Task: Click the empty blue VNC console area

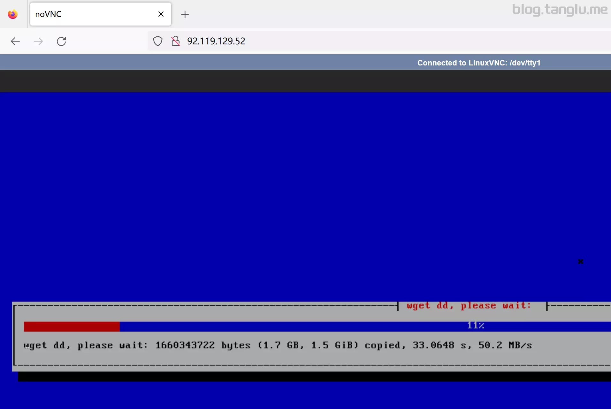Action: click(x=287, y=192)
